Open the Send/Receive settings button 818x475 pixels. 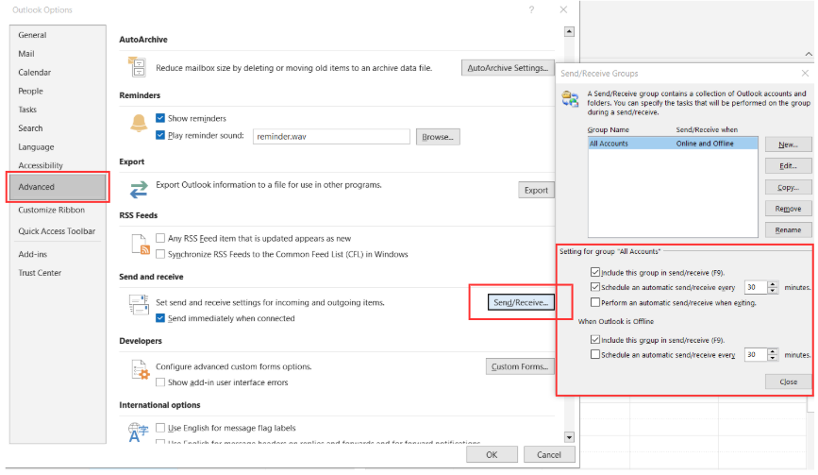pos(521,302)
